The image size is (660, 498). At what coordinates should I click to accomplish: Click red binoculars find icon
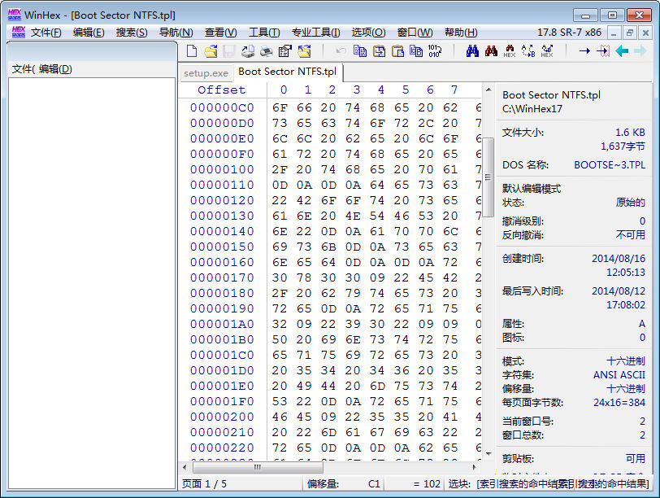coord(491,51)
